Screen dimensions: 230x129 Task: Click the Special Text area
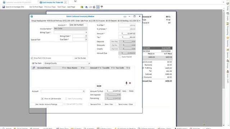coord(59,49)
